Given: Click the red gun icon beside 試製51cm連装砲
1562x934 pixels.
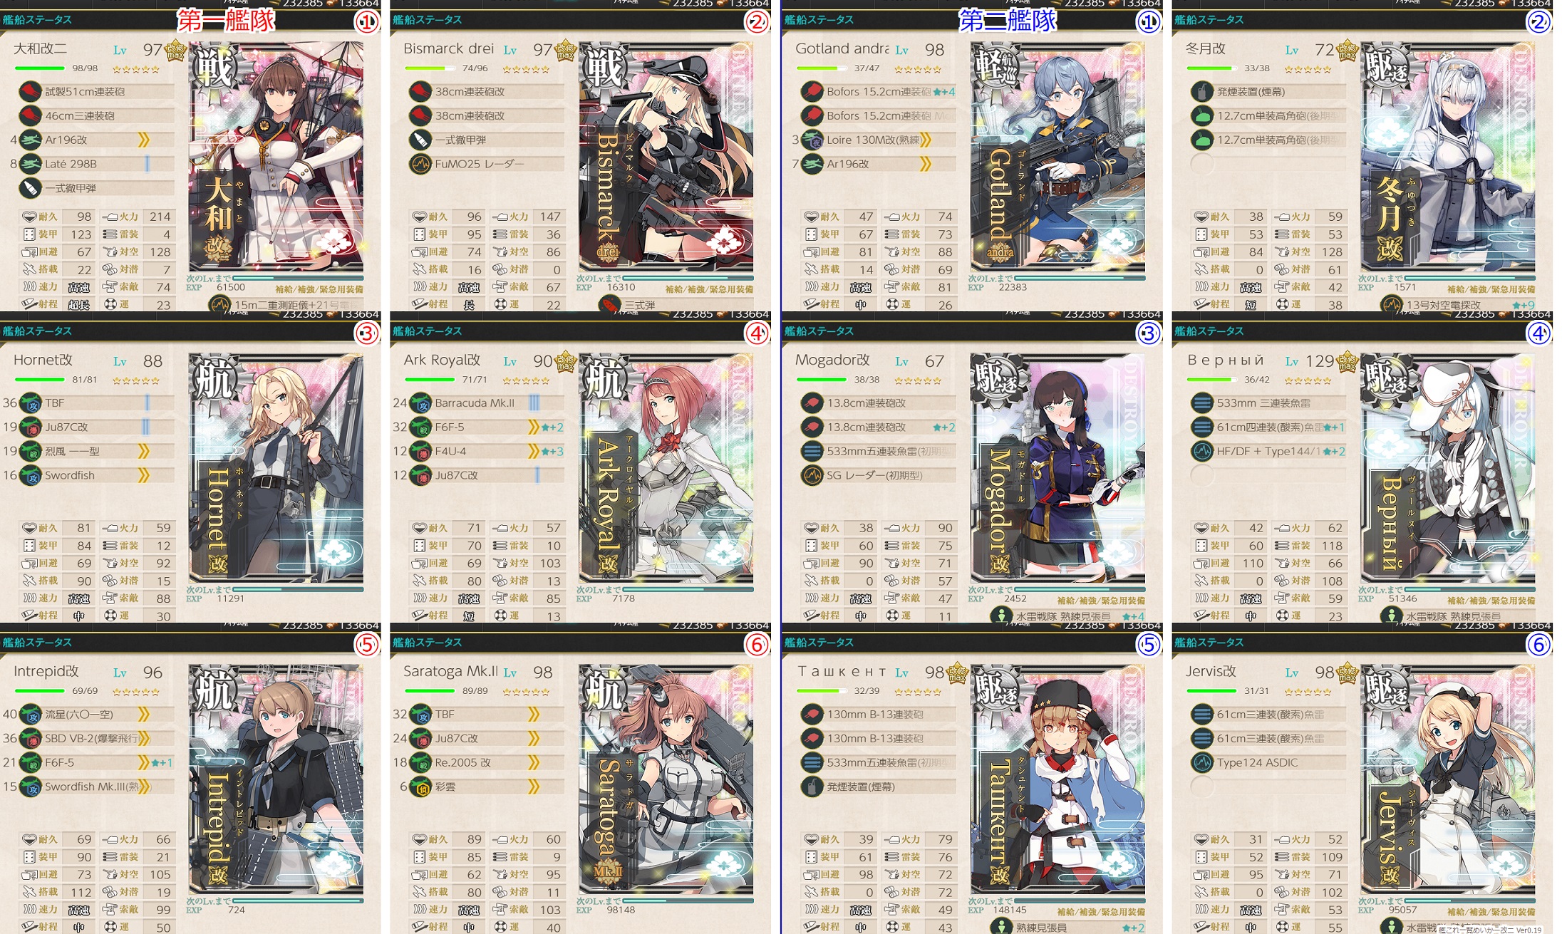Looking at the screenshot, I should coord(30,91).
